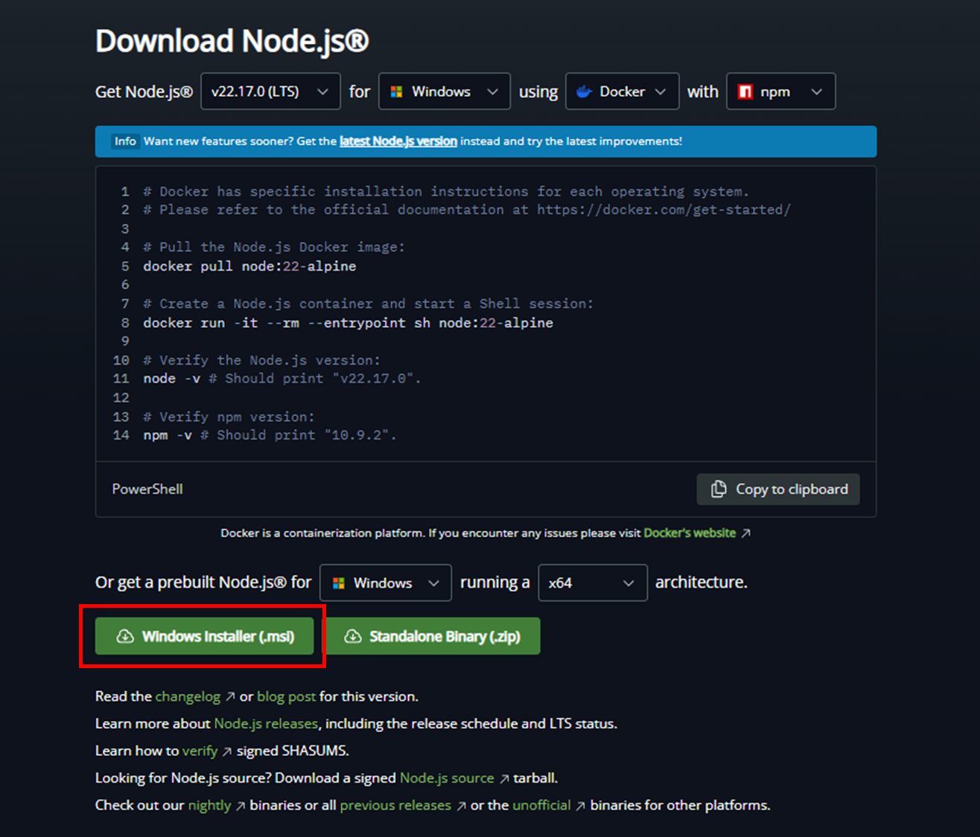980x837 pixels.
Task: Open the nightly binaries link
Action: point(209,805)
